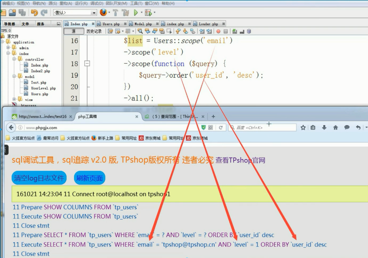Click the previous bookmark up-arrow icon
The height and width of the screenshot is (258, 368).
[178, 31]
